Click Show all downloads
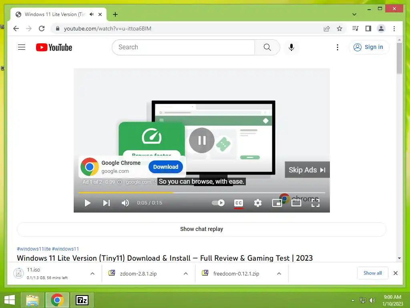The image size is (410, 308). pos(372,273)
